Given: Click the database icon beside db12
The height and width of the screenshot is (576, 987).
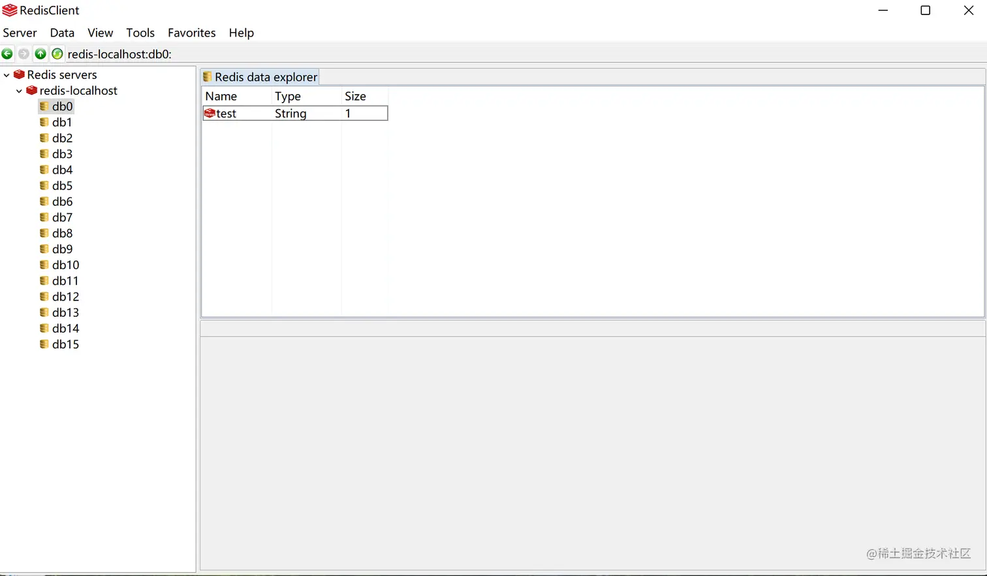Looking at the screenshot, I should pyautogui.click(x=44, y=296).
